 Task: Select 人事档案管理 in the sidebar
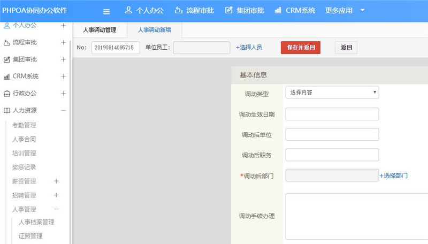point(36,222)
